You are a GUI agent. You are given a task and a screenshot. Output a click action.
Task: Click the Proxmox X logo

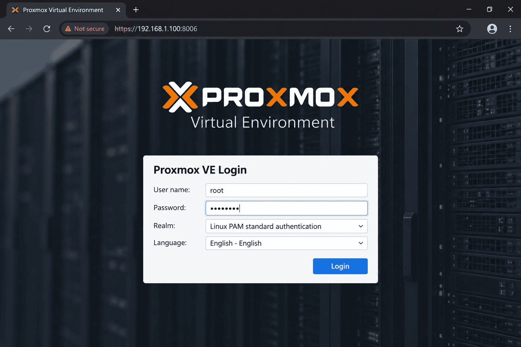pyautogui.click(x=180, y=97)
